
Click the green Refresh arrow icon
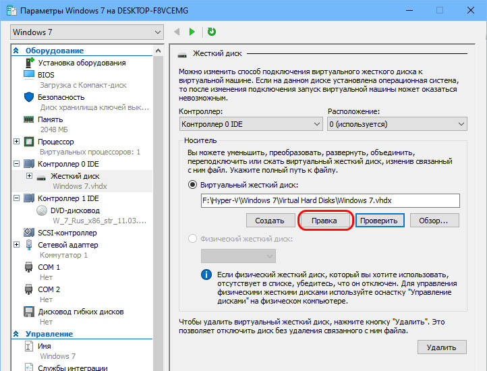tap(212, 32)
